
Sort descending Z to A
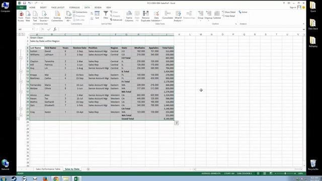point(92,19)
